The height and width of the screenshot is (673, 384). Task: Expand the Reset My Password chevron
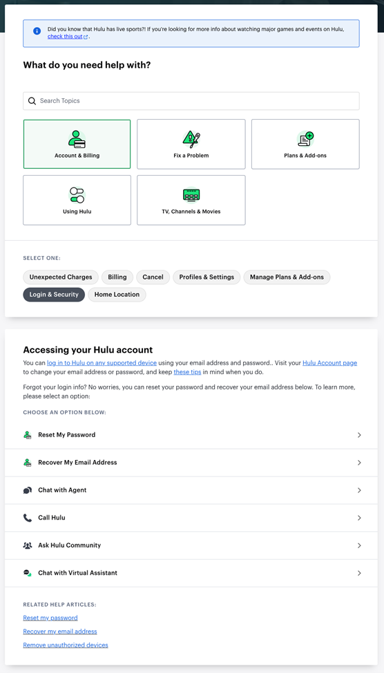click(359, 435)
